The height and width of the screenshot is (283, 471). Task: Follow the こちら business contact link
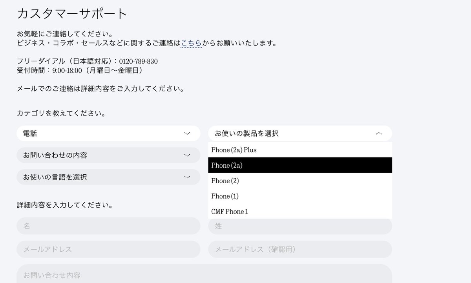[x=191, y=43]
